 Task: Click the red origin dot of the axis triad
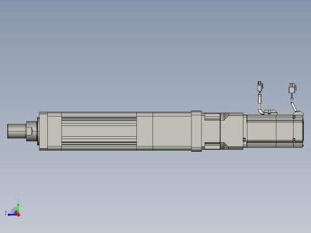click(19, 214)
